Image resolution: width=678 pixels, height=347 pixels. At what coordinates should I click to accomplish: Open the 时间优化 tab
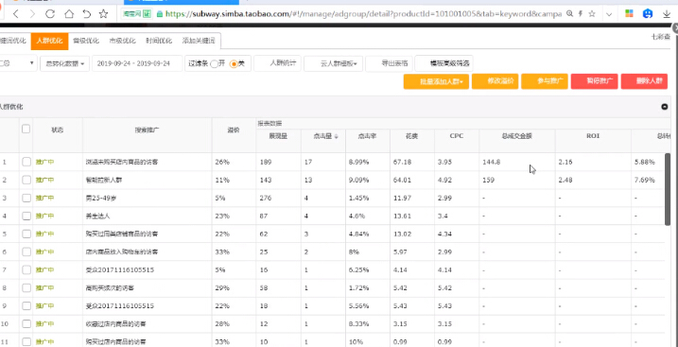tap(159, 41)
